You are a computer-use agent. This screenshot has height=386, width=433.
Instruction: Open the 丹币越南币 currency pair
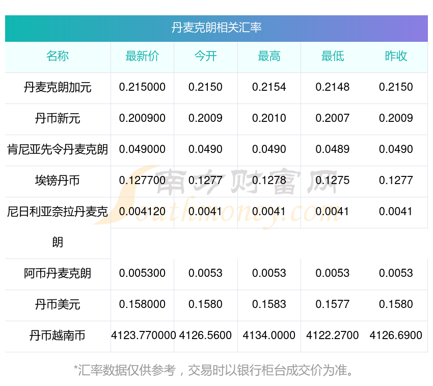point(58,336)
